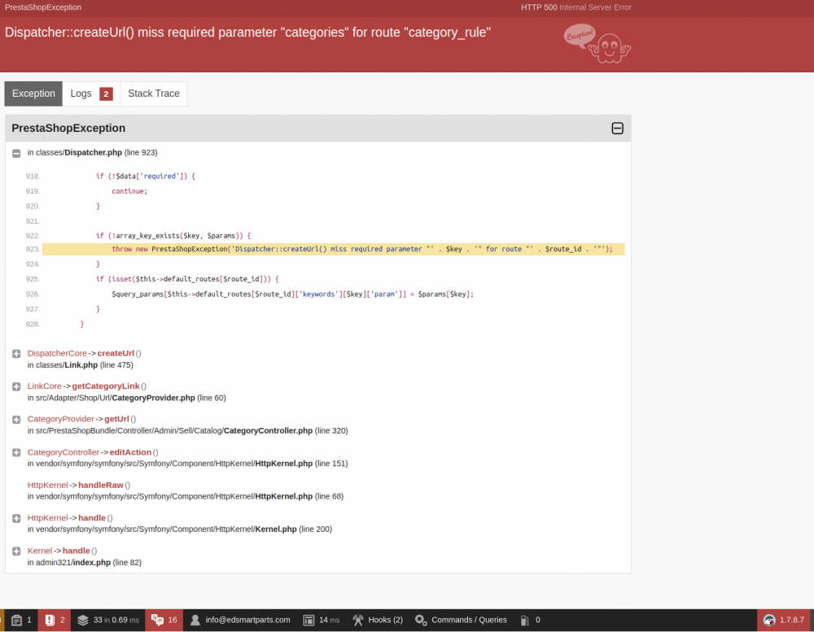This screenshot has width=814, height=632.
Task: Expand the Kernel handle stack frame
Action: (16, 551)
